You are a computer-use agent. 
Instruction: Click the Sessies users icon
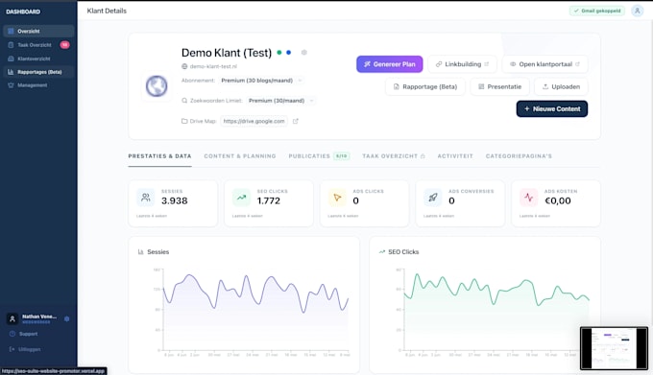point(145,198)
